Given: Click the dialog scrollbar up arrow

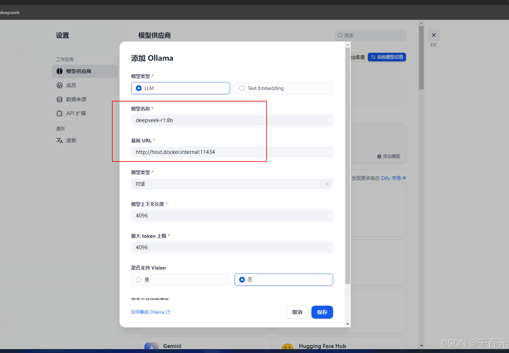Looking at the screenshot, I should (x=348, y=45).
